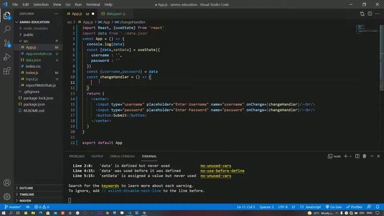Click changeHandler in the breadcrumb

coord(133,22)
